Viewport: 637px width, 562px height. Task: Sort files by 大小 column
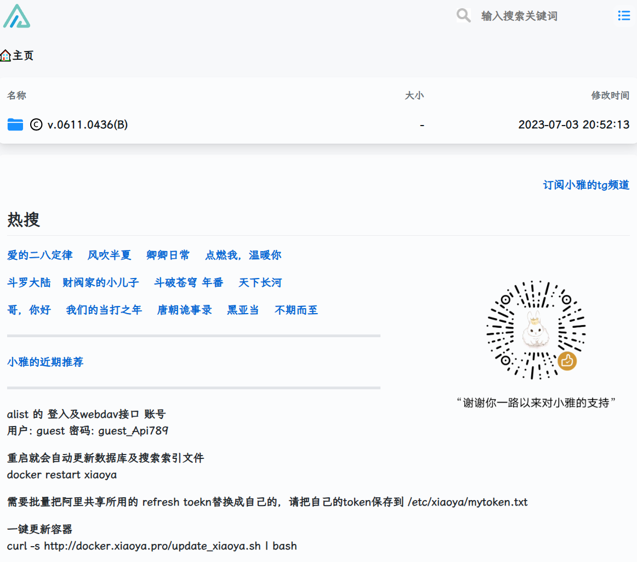pos(414,95)
